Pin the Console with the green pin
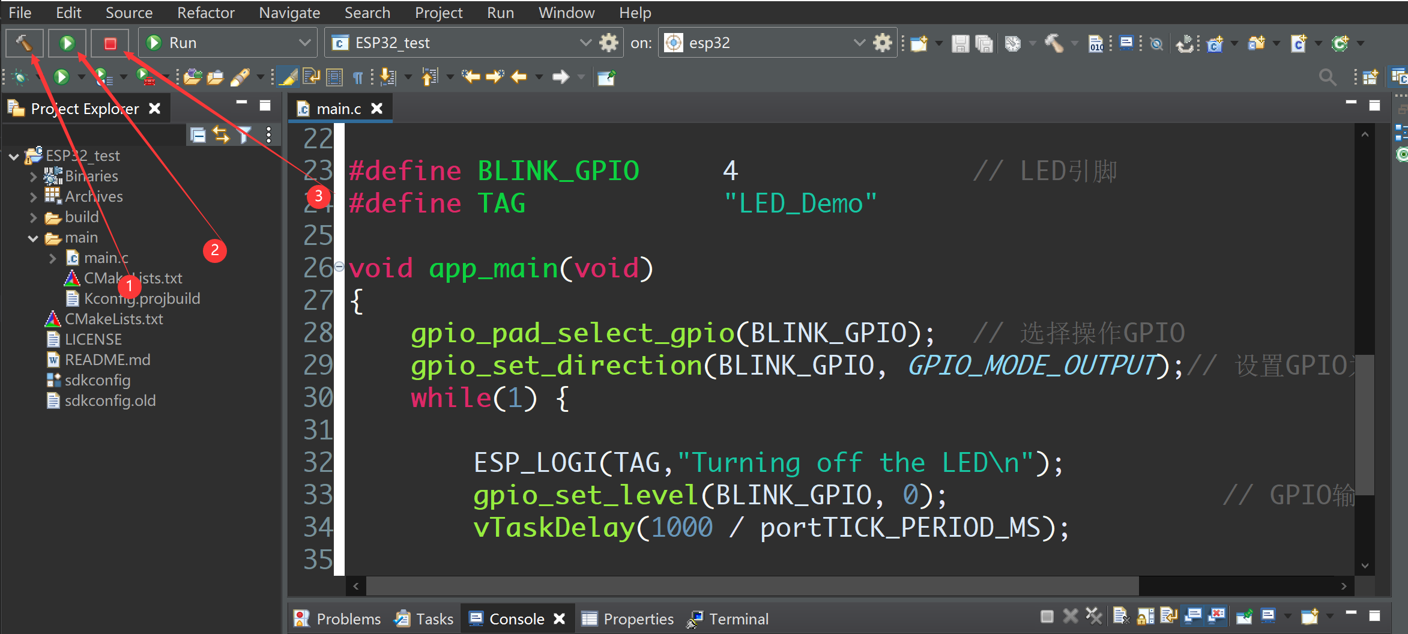Viewport: 1408px width, 634px height. click(x=1243, y=615)
